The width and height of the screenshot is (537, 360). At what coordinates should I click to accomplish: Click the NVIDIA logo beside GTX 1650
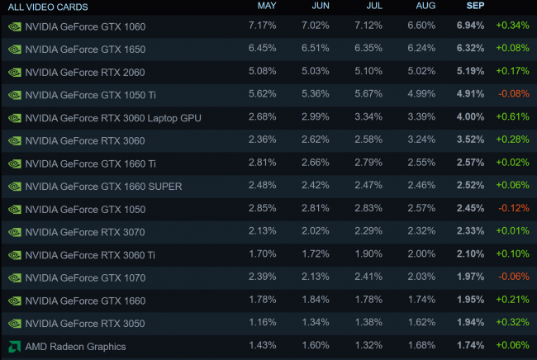(x=15, y=50)
